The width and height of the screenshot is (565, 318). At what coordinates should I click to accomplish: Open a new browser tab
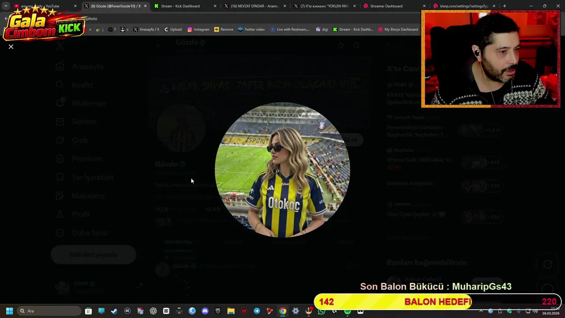[505, 6]
